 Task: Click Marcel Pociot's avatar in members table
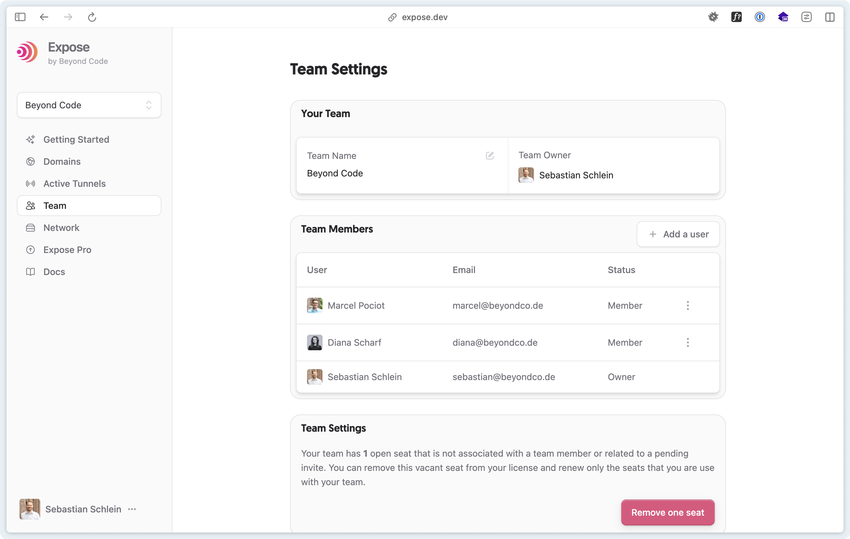314,305
